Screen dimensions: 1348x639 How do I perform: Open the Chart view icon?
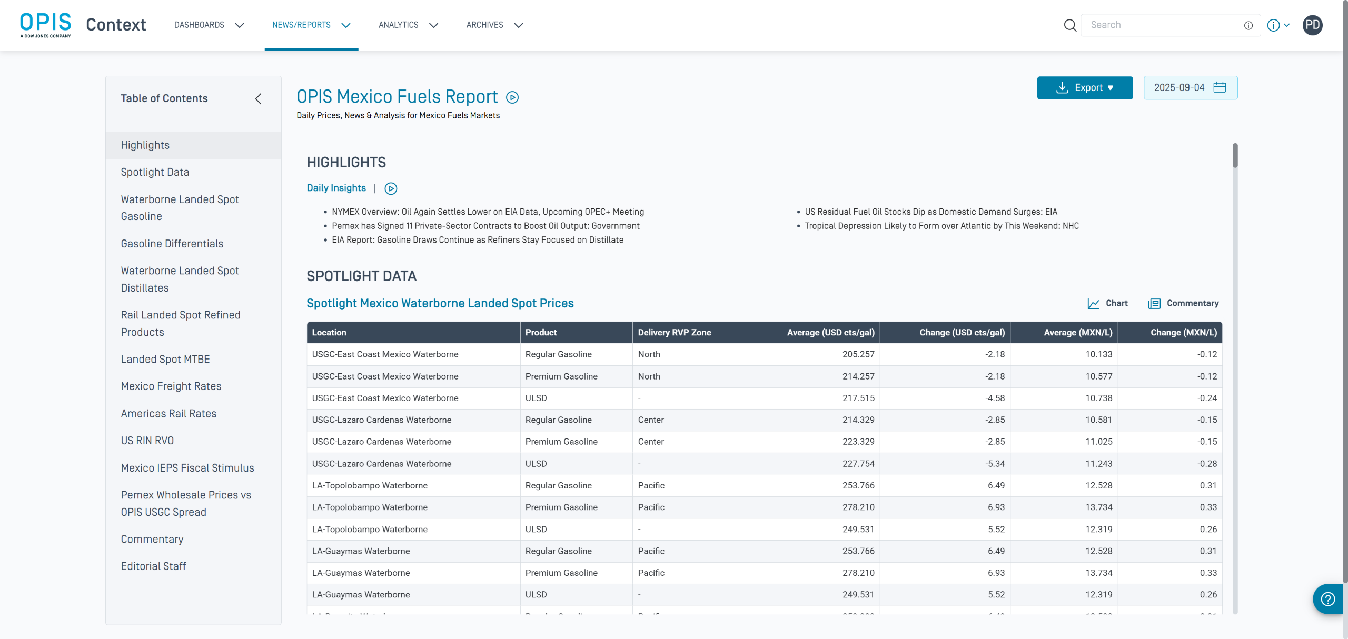1094,304
